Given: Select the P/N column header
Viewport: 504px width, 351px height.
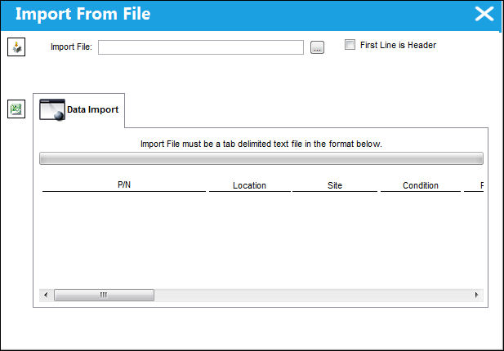Looking at the screenshot, I should coord(124,185).
